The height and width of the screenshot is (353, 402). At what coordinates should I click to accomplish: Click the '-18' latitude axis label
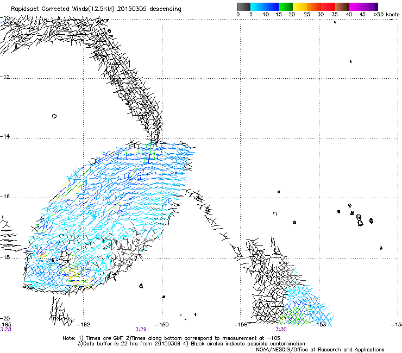point(5,257)
